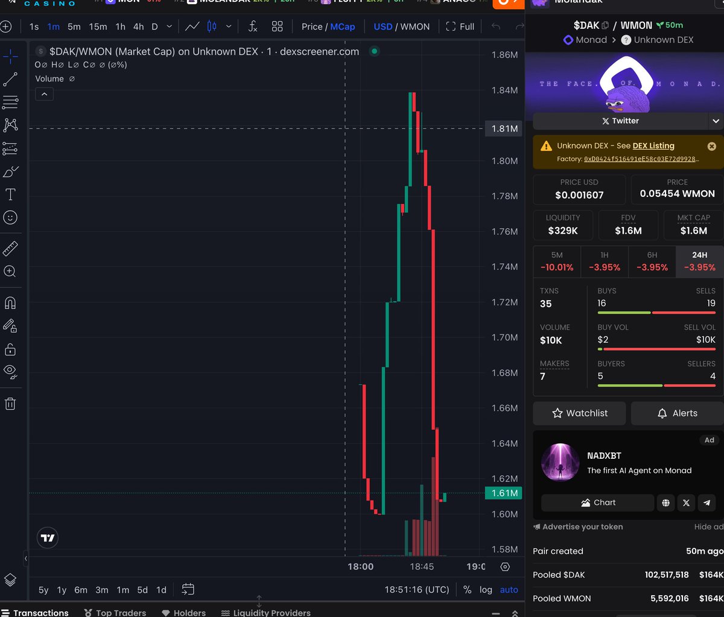Open NADXBT Telegram icon
Viewport: 724px width, 617px height.
point(707,502)
